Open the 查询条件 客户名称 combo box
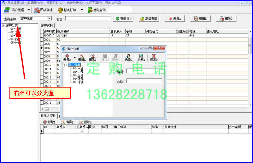 pos(36,19)
